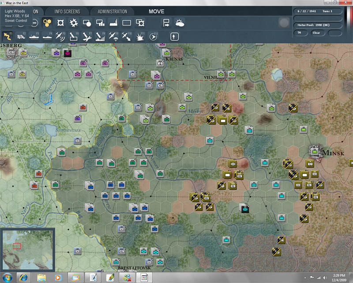Select the F8 bomb city mode icon
Screen dimensions: 353x283
pos(100,36)
